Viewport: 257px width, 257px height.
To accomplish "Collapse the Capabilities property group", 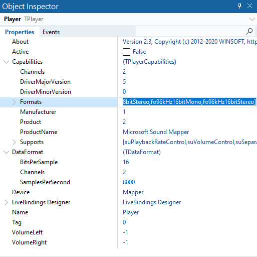I will tap(6, 62).
